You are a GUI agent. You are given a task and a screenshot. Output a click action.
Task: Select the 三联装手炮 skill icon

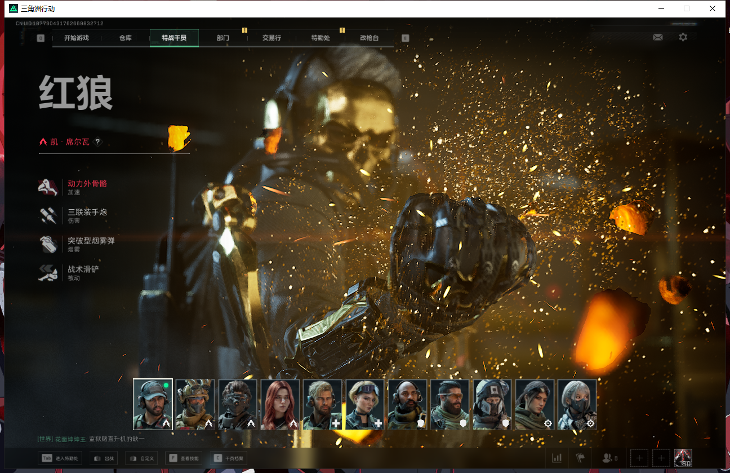48,216
